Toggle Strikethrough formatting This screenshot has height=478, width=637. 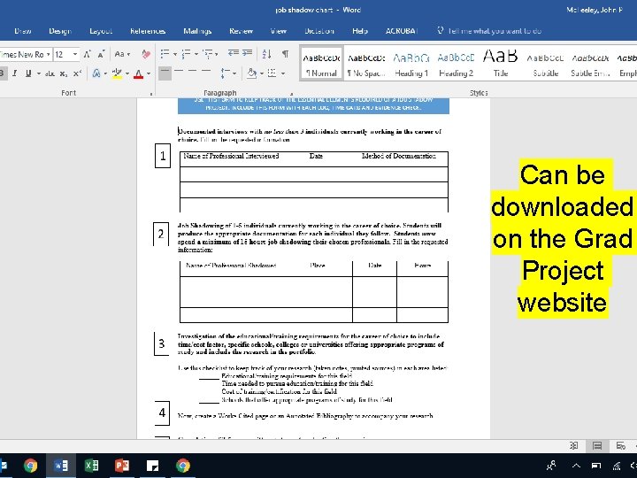[50, 73]
